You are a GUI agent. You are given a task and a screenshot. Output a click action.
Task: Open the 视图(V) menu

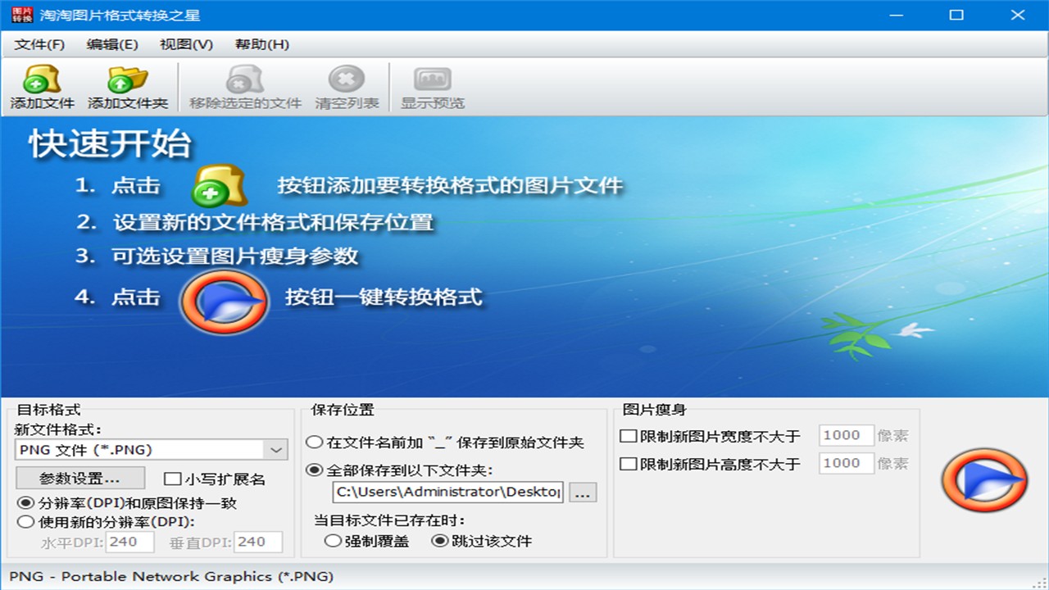tap(186, 44)
